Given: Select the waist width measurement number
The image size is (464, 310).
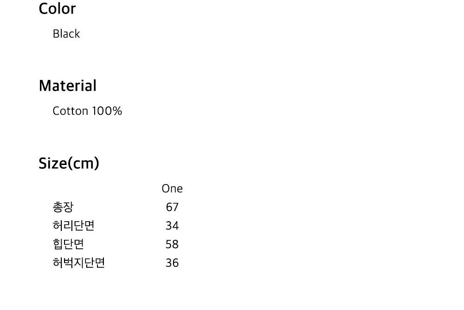Looking at the screenshot, I should pyautogui.click(x=172, y=226).
